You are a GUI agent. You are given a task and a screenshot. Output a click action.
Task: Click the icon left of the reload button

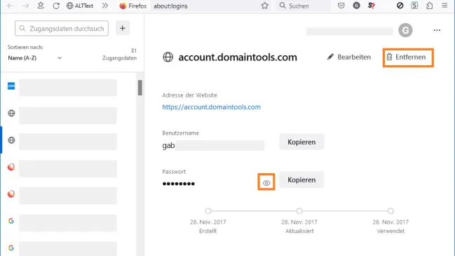pos(41,6)
